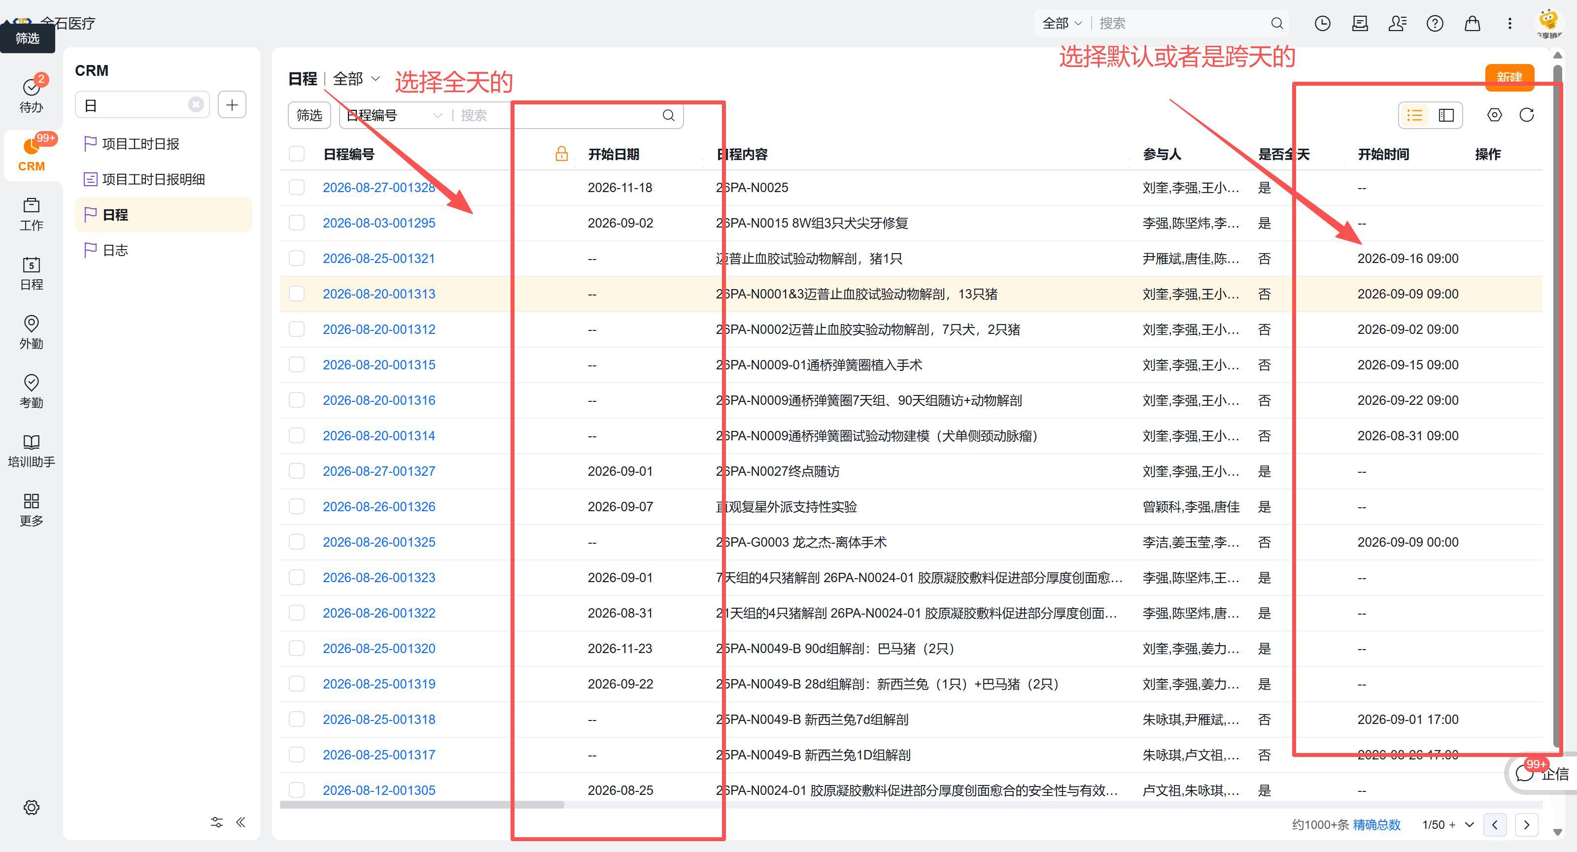Open the 培训助手 training assistant
1577x852 pixels.
point(31,450)
